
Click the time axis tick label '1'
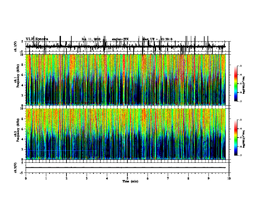(x=46, y=178)
